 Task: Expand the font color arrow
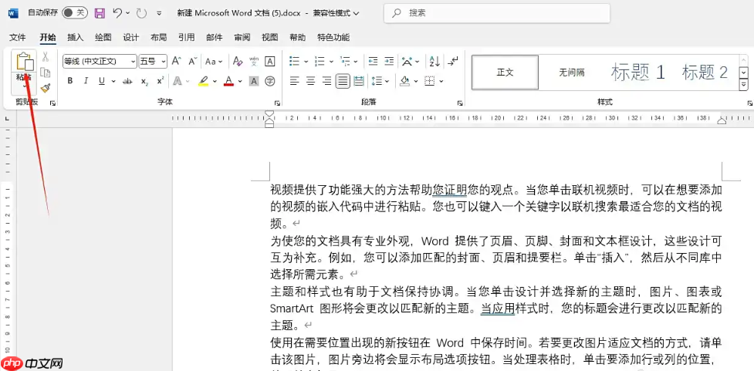240,81
